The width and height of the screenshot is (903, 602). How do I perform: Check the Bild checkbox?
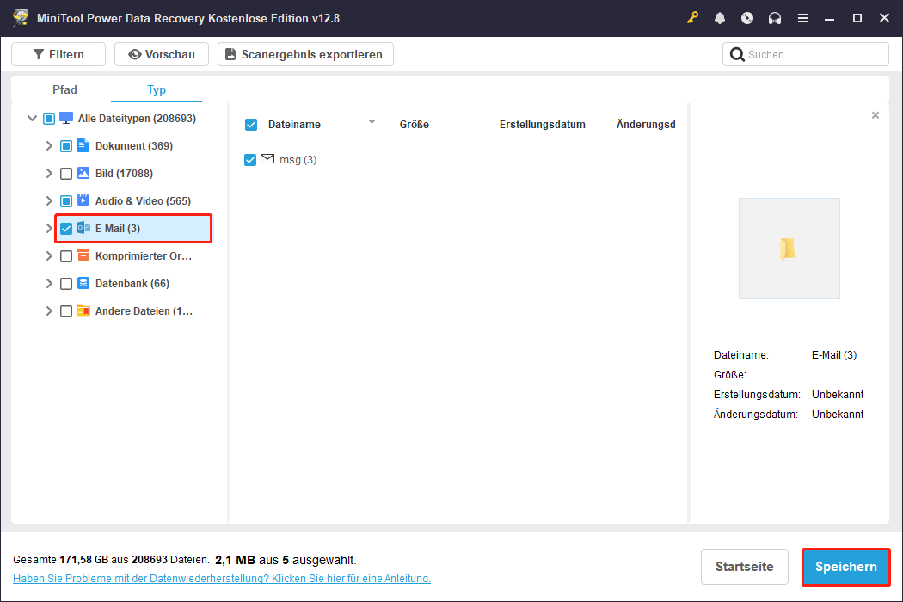click(x=66, y=174)
